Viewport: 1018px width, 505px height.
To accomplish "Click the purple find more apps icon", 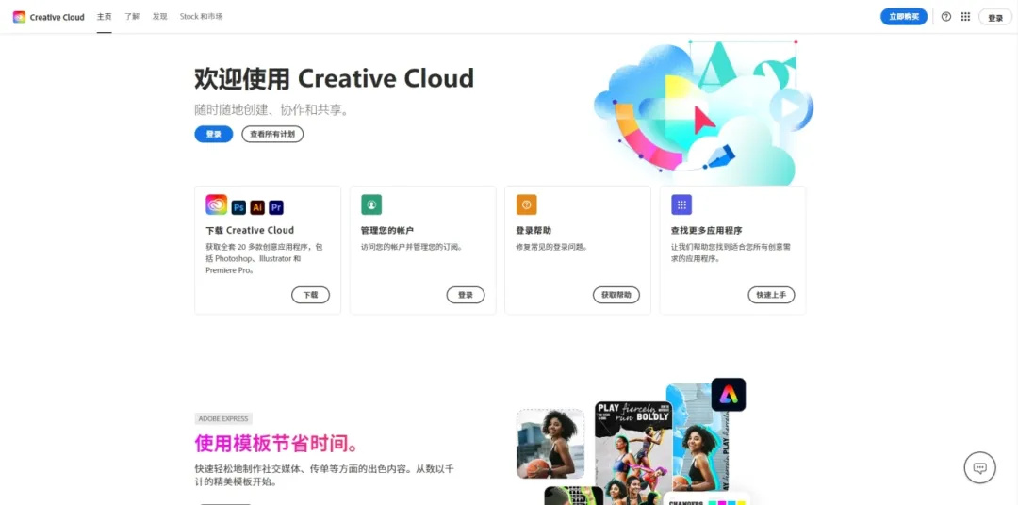I will 681,204.
